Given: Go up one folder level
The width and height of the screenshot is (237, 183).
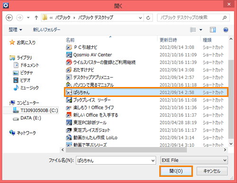Looking at the screenshot, I should 36,17.
